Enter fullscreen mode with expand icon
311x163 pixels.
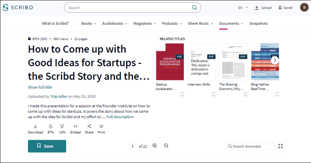pos(280,146)
